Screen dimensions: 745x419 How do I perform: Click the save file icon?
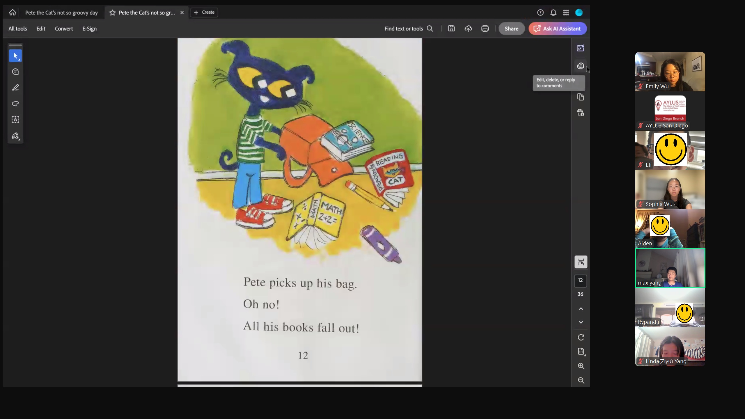pyautogui.click(x=451, y=29)
